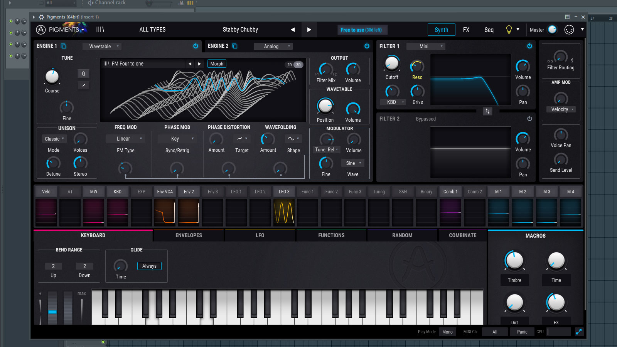The image size is (617, 347).
Task: Click the Q tune quantize button
Action: pyautogui.click(x=83, y=74)
